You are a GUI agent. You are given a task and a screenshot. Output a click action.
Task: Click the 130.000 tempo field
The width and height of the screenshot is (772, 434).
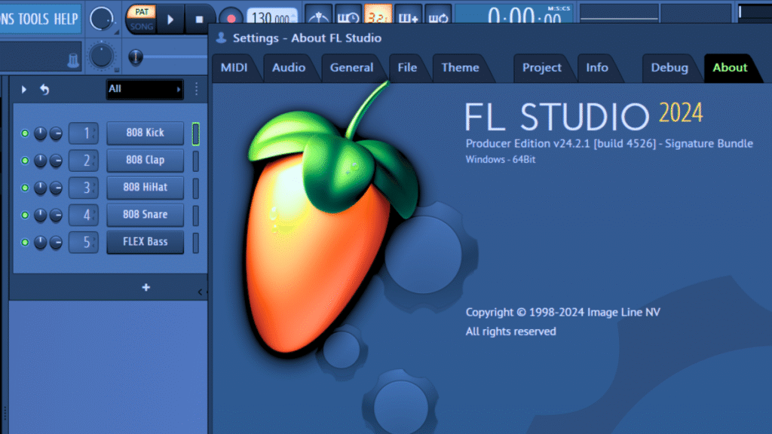pyautogui.click(x=271, y=17)
